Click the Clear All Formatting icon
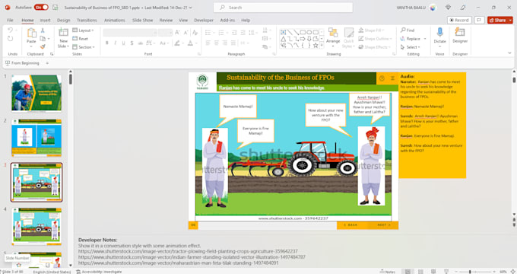 195,33
